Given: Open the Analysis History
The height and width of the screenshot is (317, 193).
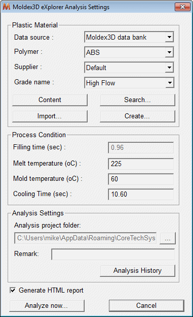Looking at the screenshot, I should (x=138, y=271).
